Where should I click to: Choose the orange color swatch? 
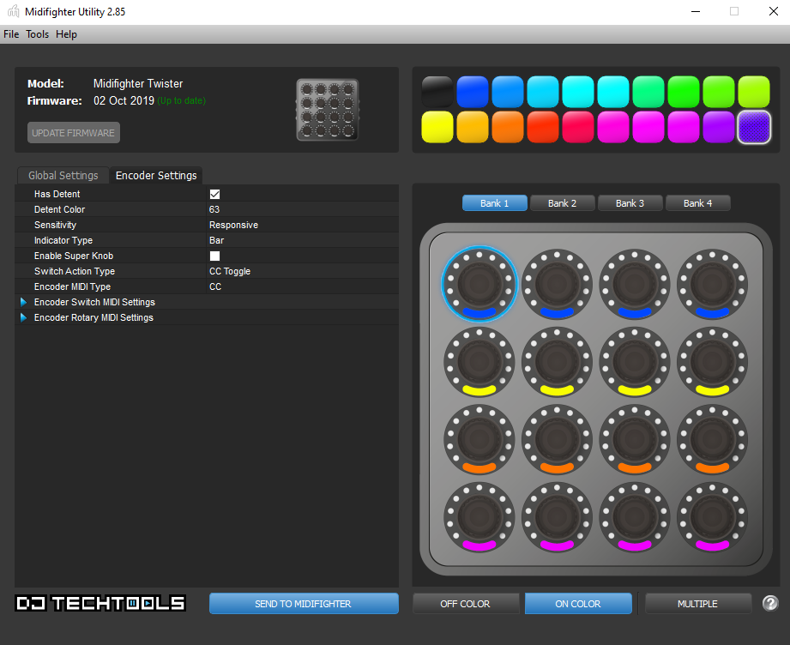pyautogui.click(x=507, y=127)
